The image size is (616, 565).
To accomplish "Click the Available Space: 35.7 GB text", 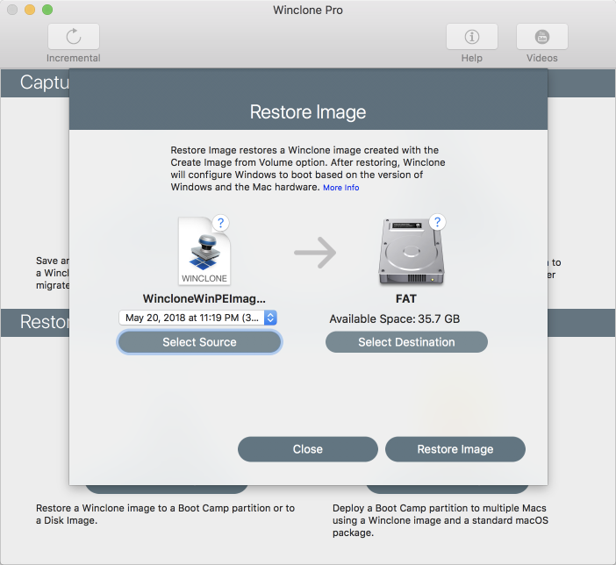I will click(x=394, y=318).
